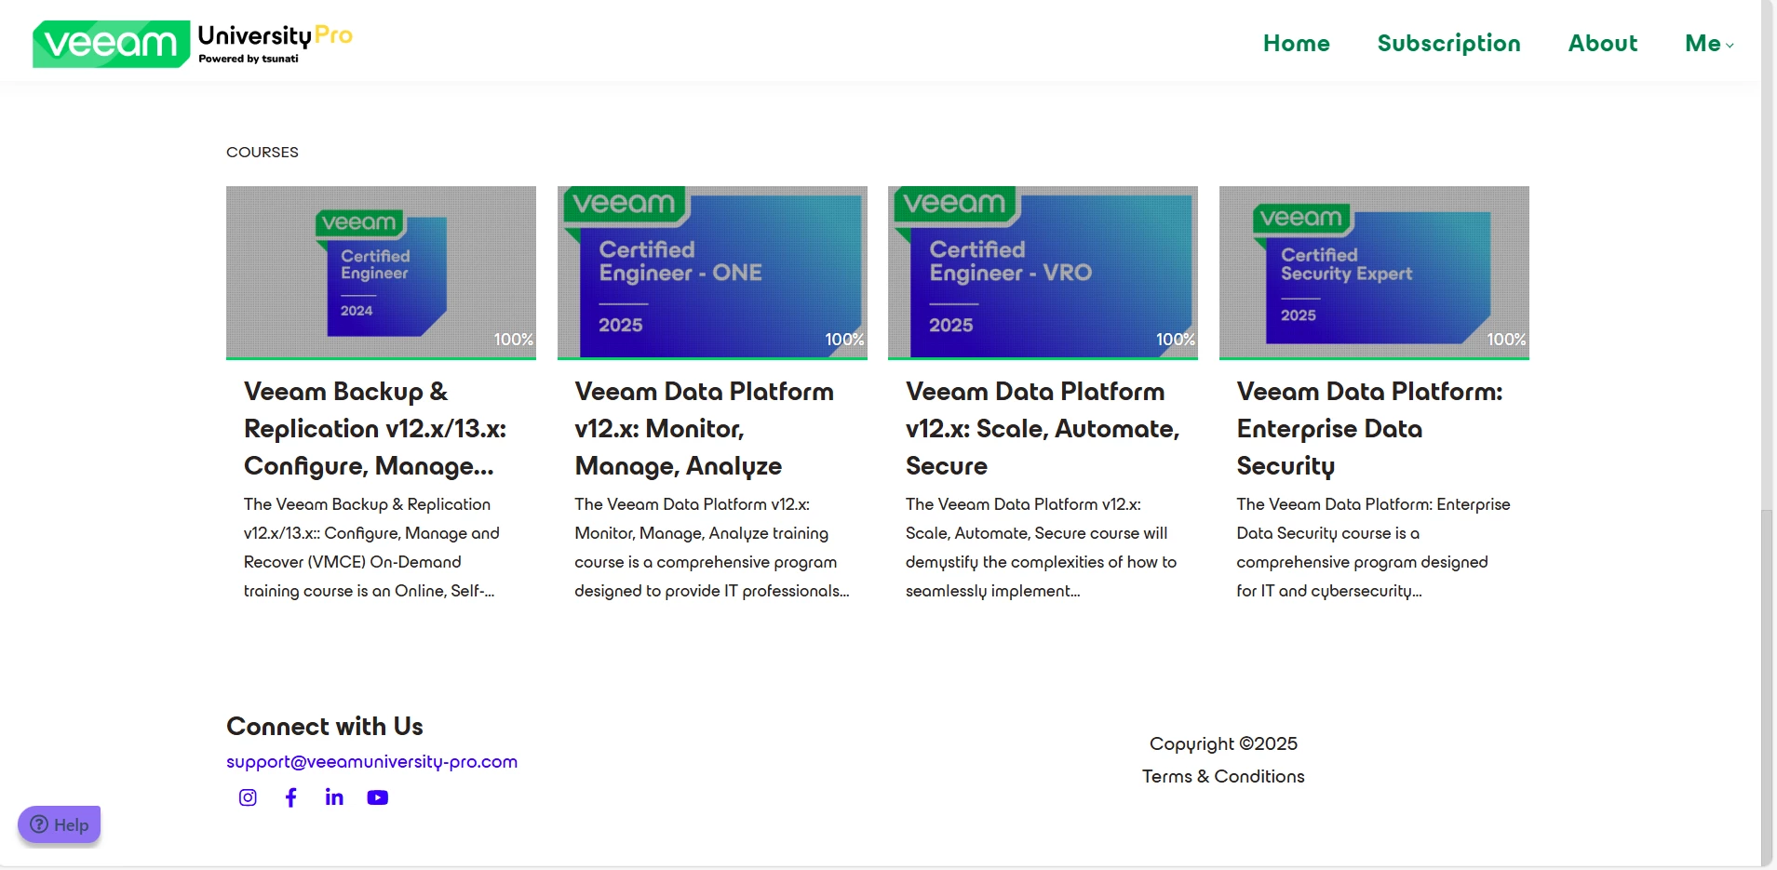Open Scale, Automate, Secure course title
Image resolution: width=1777 pixels, height=870 pixels.
click(x=1043, y=428)
